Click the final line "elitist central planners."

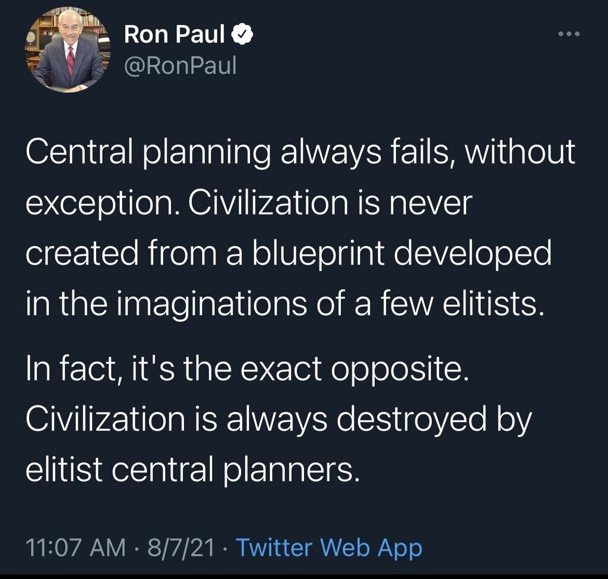click(x=192, y=470)
